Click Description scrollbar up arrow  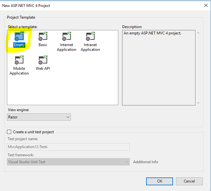[x=198, y=33]
